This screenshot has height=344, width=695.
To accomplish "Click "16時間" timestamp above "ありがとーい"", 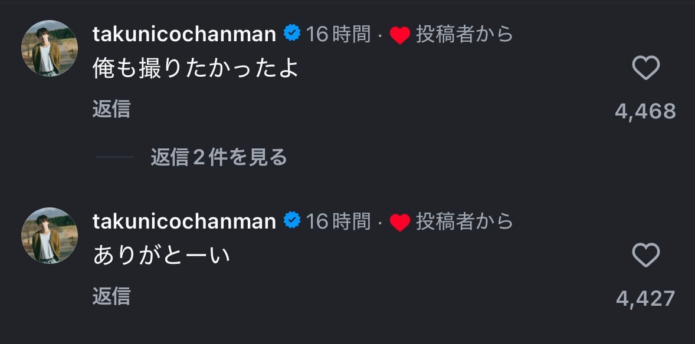I will (x=339, y=221).
